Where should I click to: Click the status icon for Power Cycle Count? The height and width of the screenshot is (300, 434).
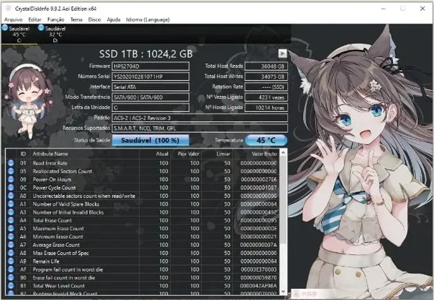tap(11, 187)
